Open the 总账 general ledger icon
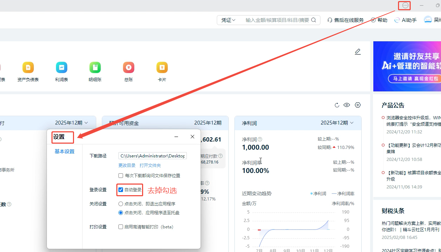 click(x=128, y=67)
